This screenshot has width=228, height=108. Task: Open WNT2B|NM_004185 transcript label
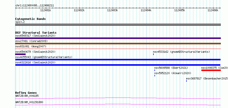click(x=27, y=96)
